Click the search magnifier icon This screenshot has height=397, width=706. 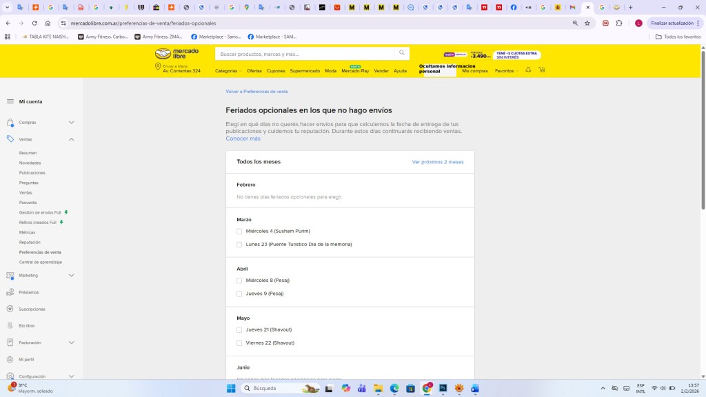pyautogui.click(x=402, y=53)
